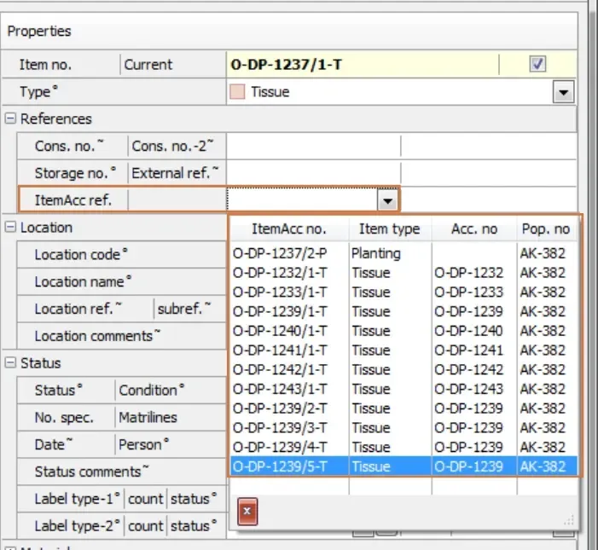Viewport: 598px width, 550px height.
Task: Select row O-DP-1239/4-T
Action: [404, 447]
